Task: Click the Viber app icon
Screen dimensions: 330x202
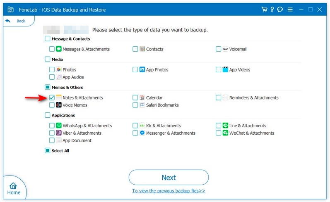Action: click(59, 133)
